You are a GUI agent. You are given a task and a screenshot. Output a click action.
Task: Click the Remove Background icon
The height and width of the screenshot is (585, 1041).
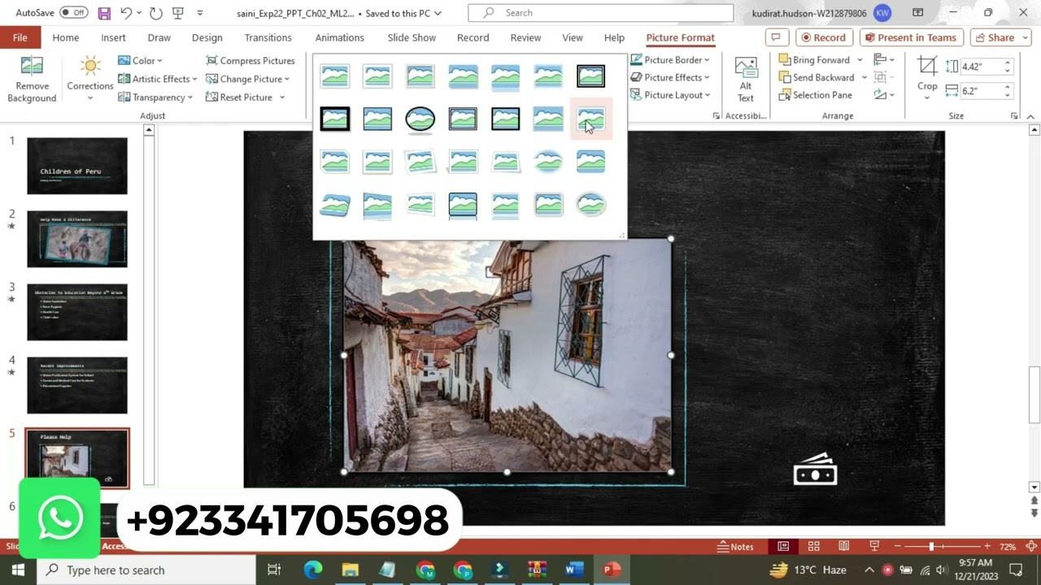click(32, 80)
